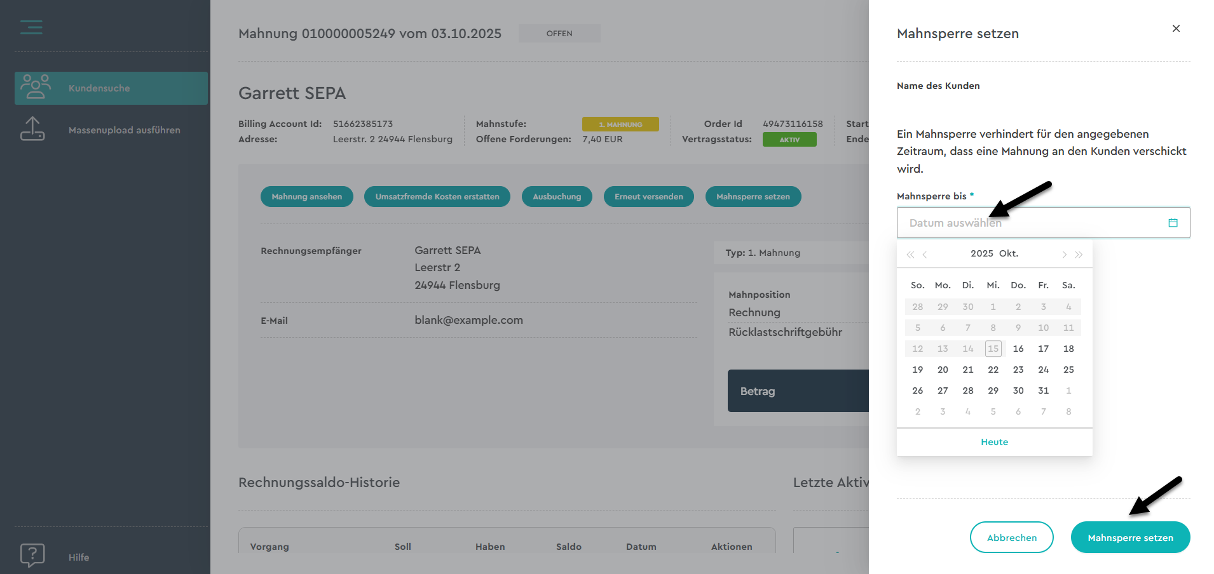Go to previous month in calendar

tap(925, 255)
